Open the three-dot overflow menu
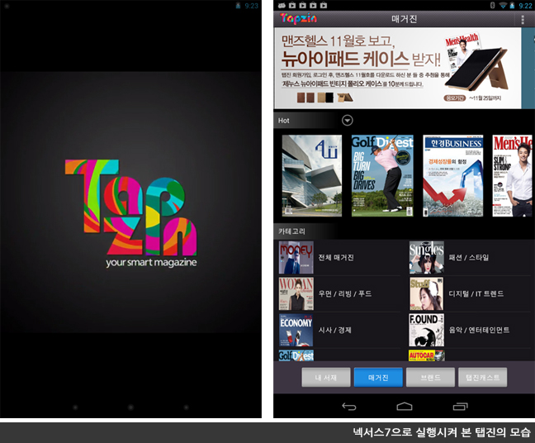The height and width of the screenshot is (443, 535). (x=523, y=20)
